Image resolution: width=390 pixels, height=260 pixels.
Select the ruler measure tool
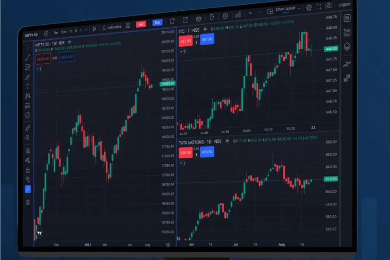click(x=28, y=128)
